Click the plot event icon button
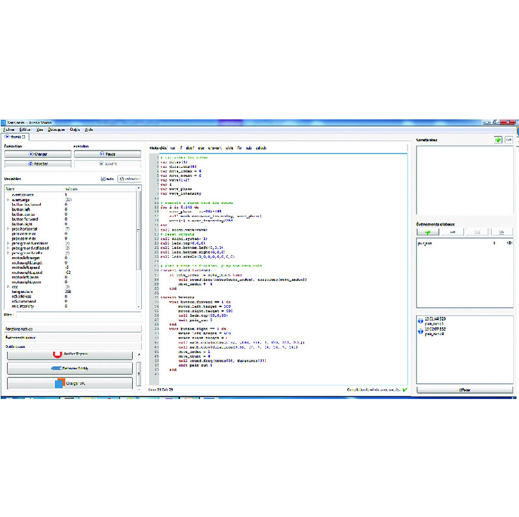Image resolution: width=519 pixels, height=517 pixels. click(x=502, y=232)
